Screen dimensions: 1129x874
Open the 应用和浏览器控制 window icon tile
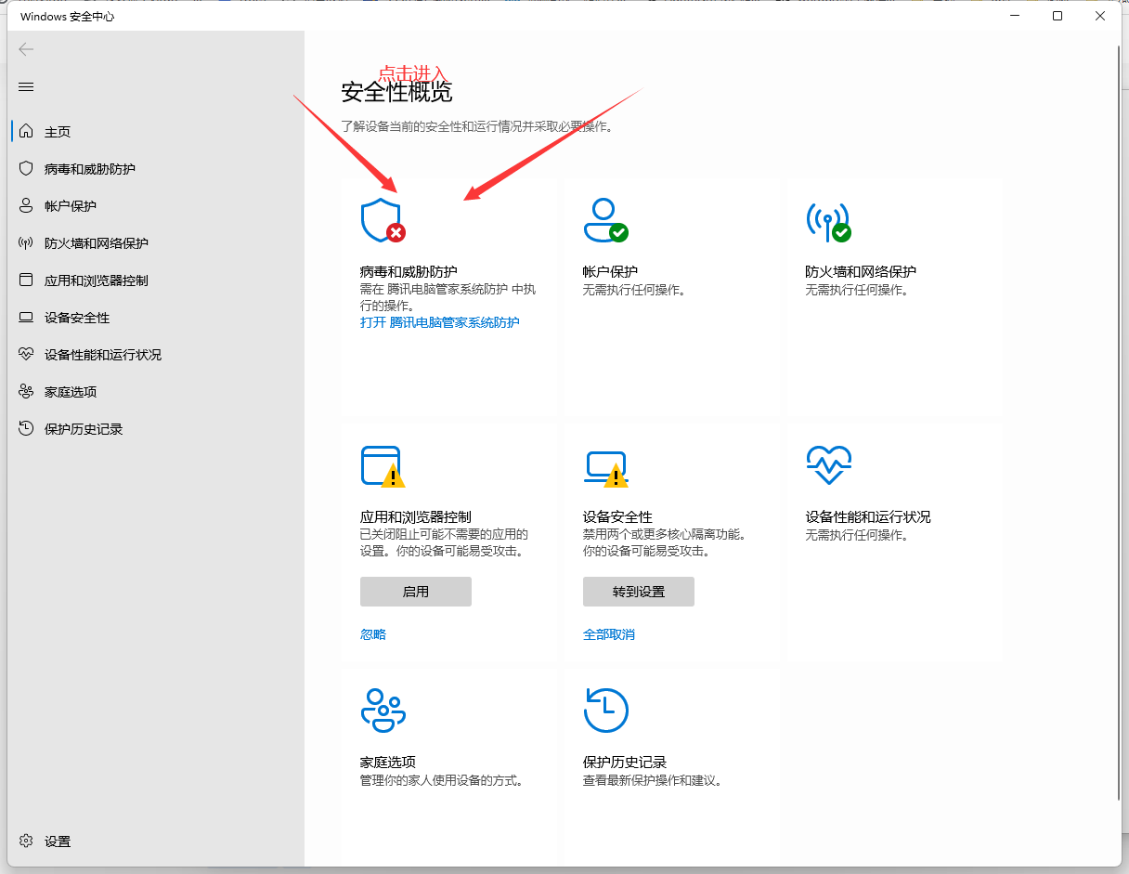pos(382,465)
